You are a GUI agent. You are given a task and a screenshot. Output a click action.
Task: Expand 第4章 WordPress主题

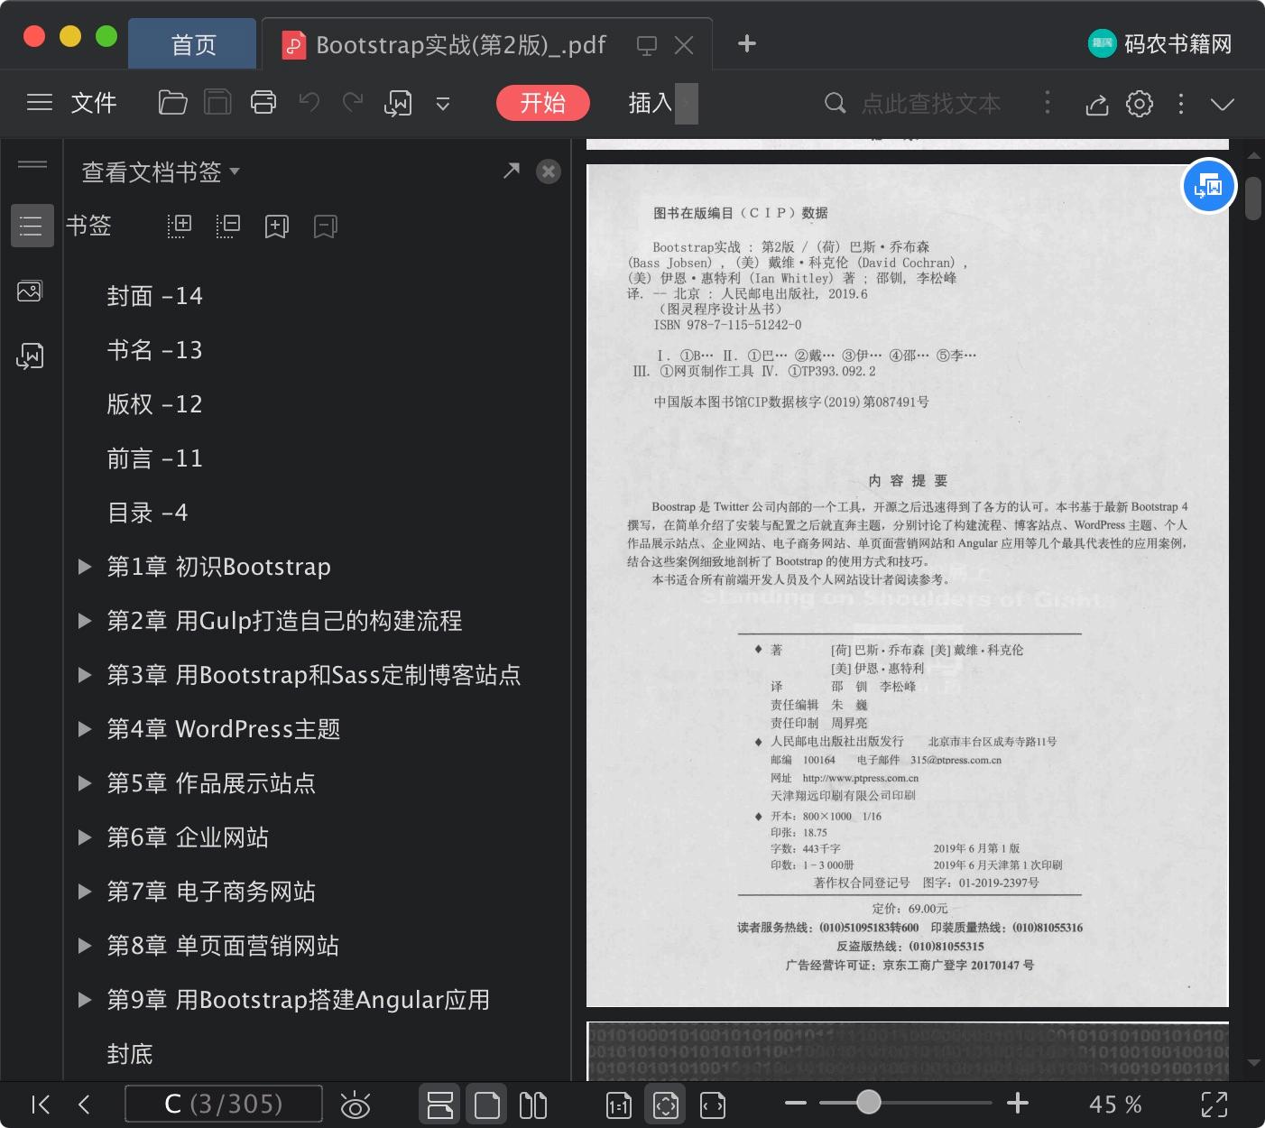85,729
